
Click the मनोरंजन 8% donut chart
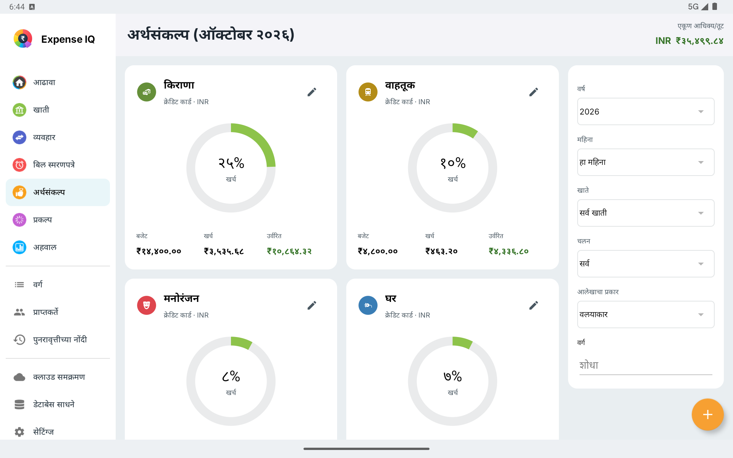[231, 381]
